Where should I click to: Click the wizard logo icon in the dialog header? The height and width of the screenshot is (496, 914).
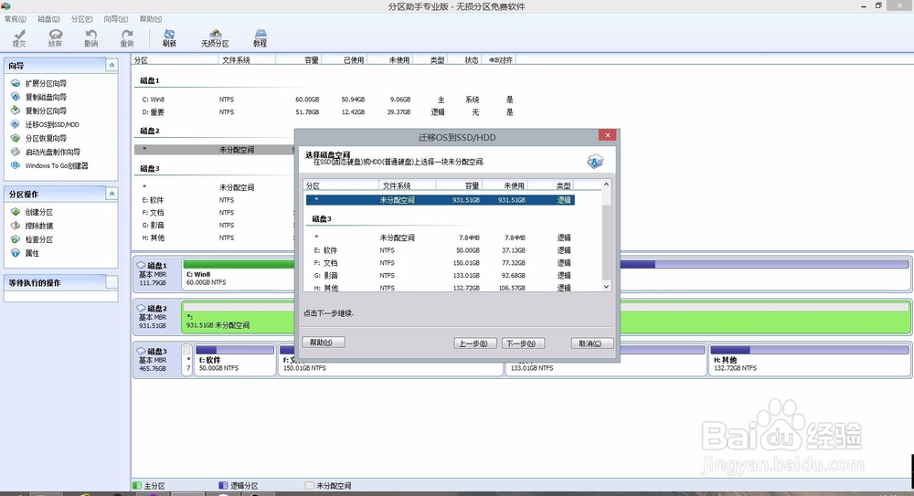[x=595, y=162]
